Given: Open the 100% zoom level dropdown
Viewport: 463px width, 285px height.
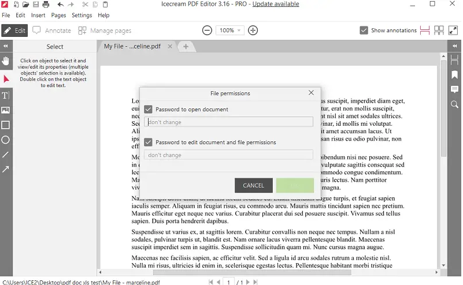Looking at the screenshot, I should 230,31.
